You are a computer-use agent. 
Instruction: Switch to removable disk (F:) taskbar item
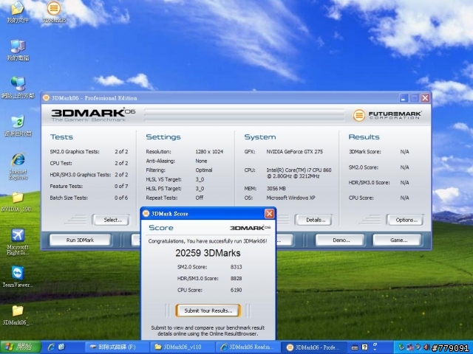tap(117, 347)
